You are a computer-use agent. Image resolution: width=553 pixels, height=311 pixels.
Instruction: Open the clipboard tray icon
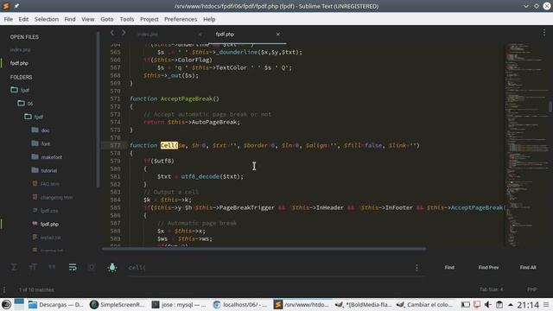(x=499, y=304)
